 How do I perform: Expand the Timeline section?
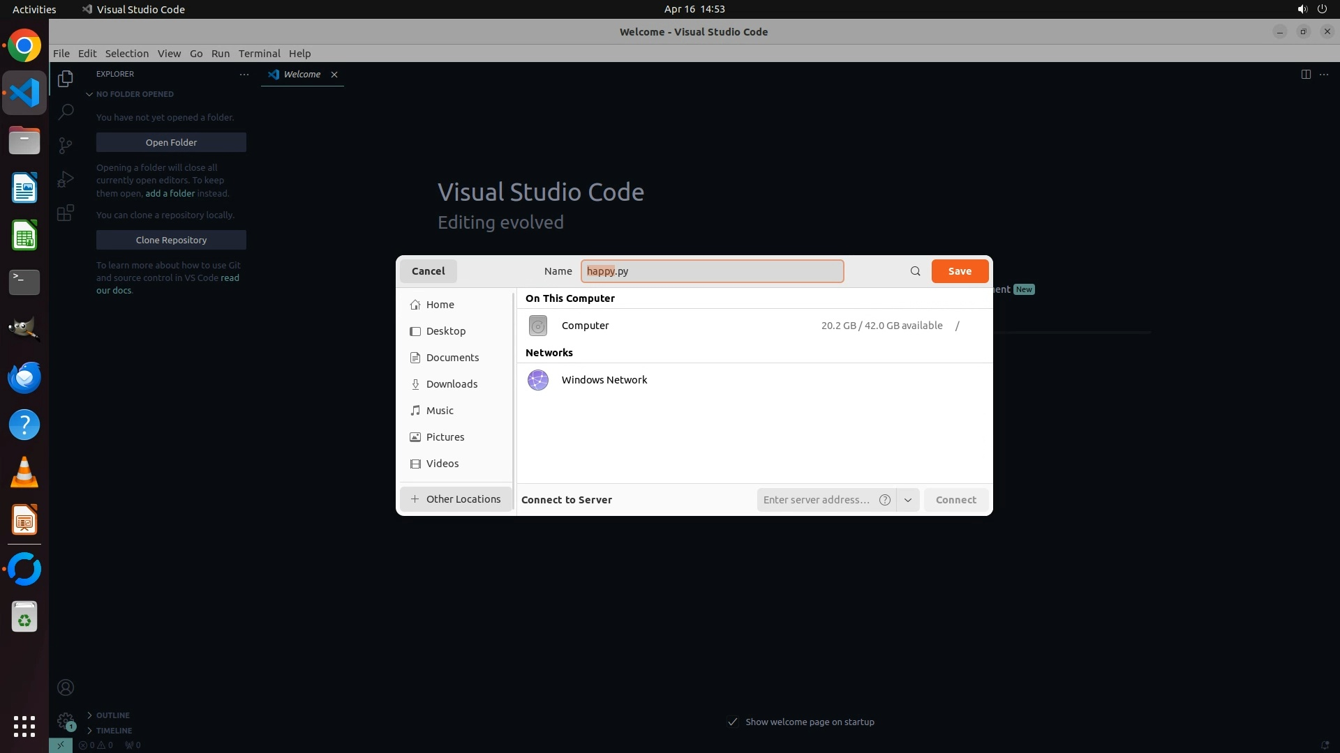click(113, 731)
